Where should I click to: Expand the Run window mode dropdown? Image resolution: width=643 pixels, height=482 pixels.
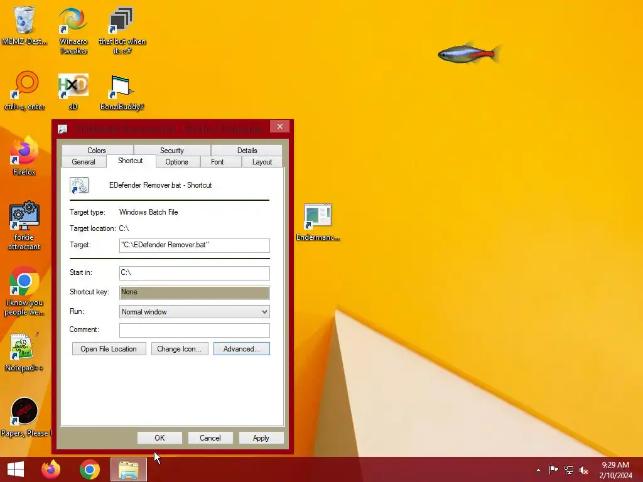click(x=195, y=312)
